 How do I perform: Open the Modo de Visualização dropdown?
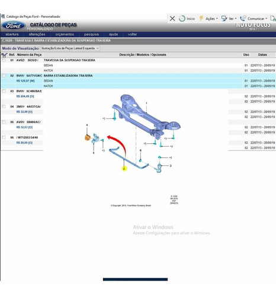70,49
